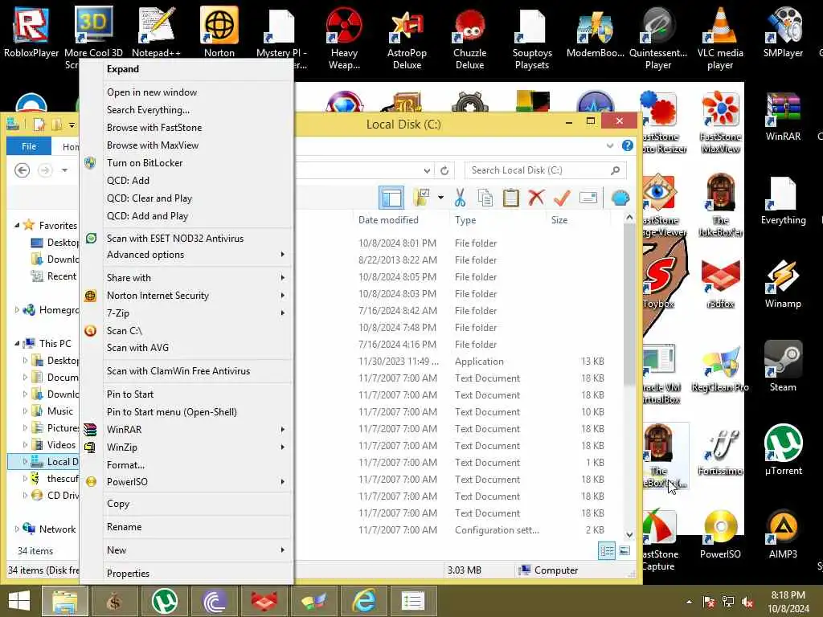The height and width of the screenshot is (617, 823).
Task: Collapse the Favorites tree node
Action: (x=17, y=225)
